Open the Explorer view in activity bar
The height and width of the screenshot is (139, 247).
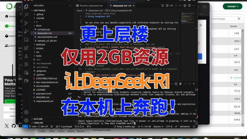(x=26, y=6)
